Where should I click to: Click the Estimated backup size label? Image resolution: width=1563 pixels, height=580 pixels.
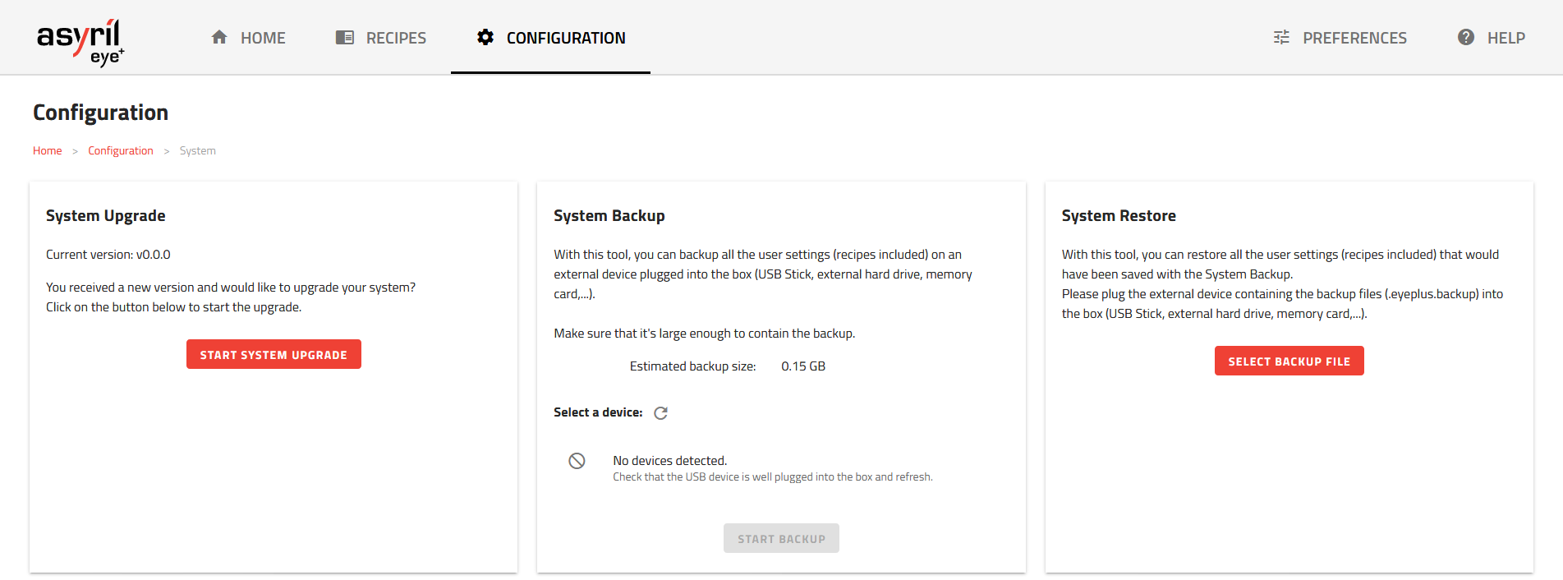point(693,366)
